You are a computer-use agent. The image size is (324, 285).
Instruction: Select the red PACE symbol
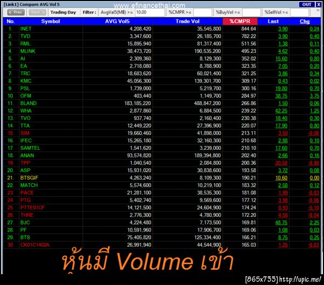(27, 193)
